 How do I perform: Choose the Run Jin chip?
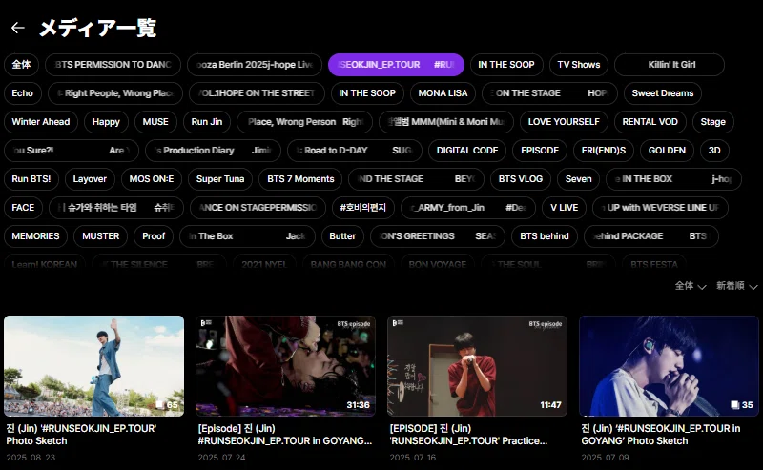[207, 122]
